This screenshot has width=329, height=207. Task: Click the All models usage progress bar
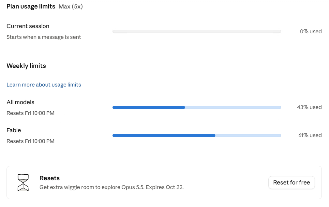pos(197,107)
